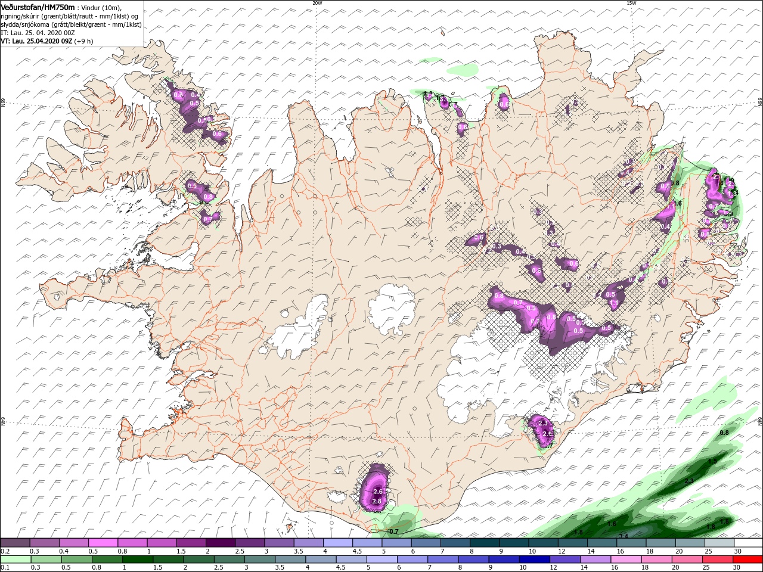Click the bottom-row legend label 0.1
The width and height of the screenshot is (763, 572).
[x=5, y=568]
